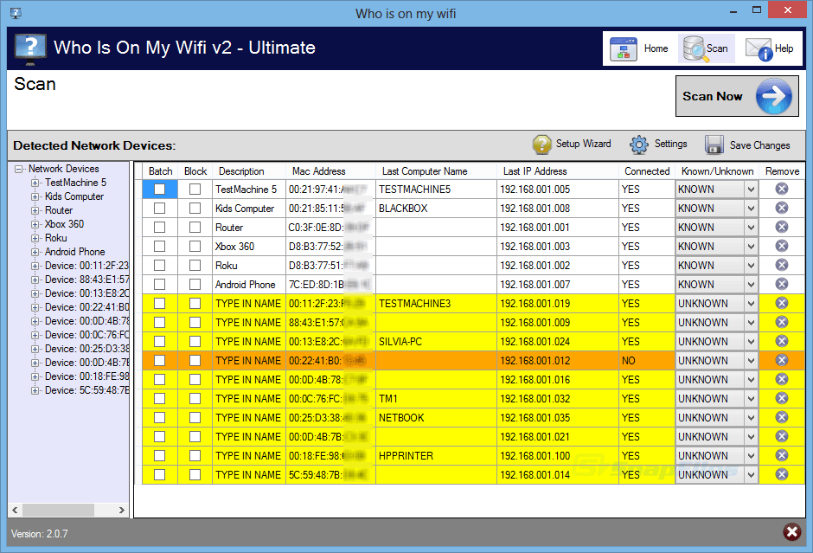The height and width of the screenshot is (553, 813).
Task: Collapse the Network Devices tree root
Action: 19,170
